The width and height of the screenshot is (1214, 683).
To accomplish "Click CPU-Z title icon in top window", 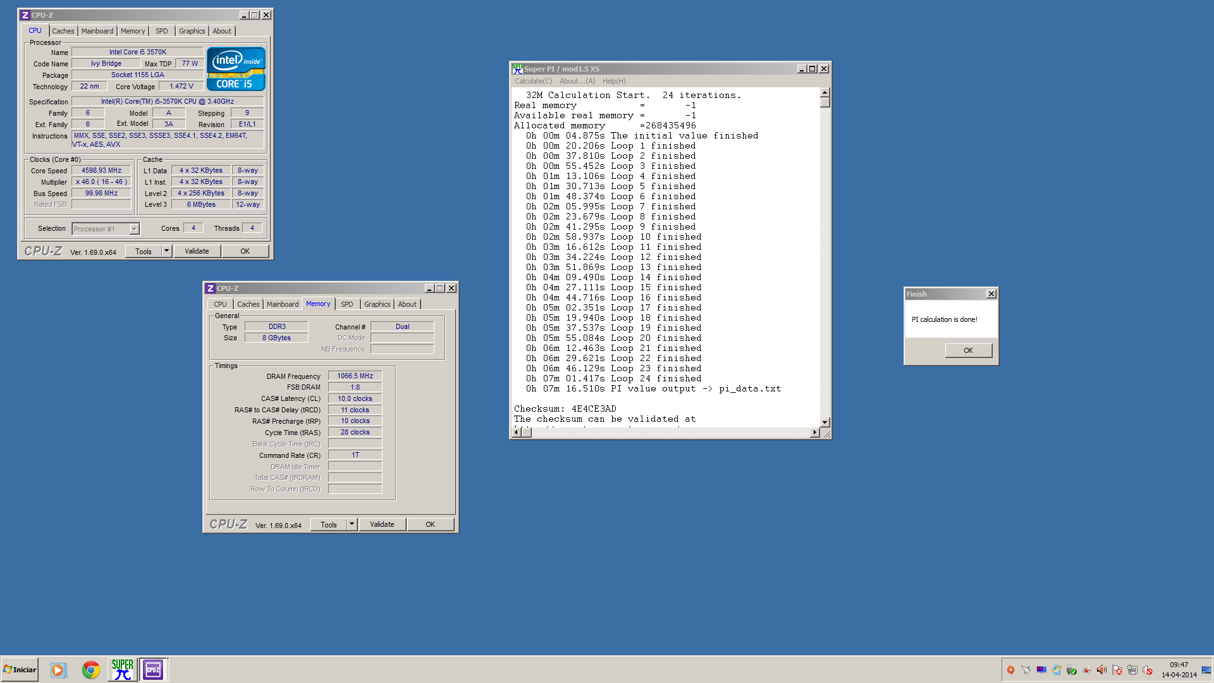I will 25,15.
